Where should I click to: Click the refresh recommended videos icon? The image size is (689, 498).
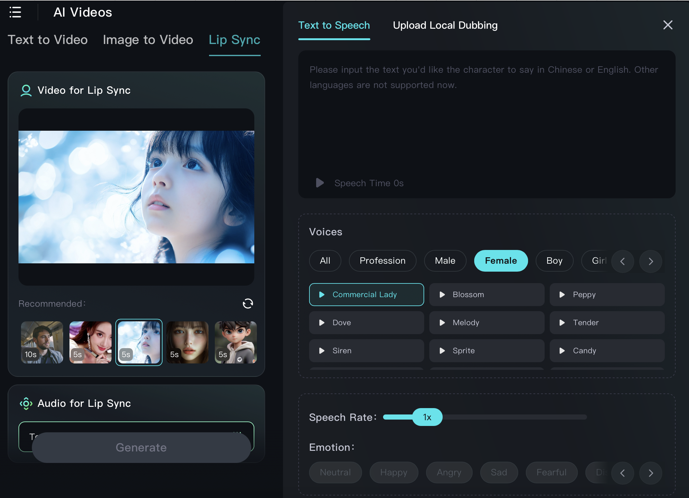(248, 304)
